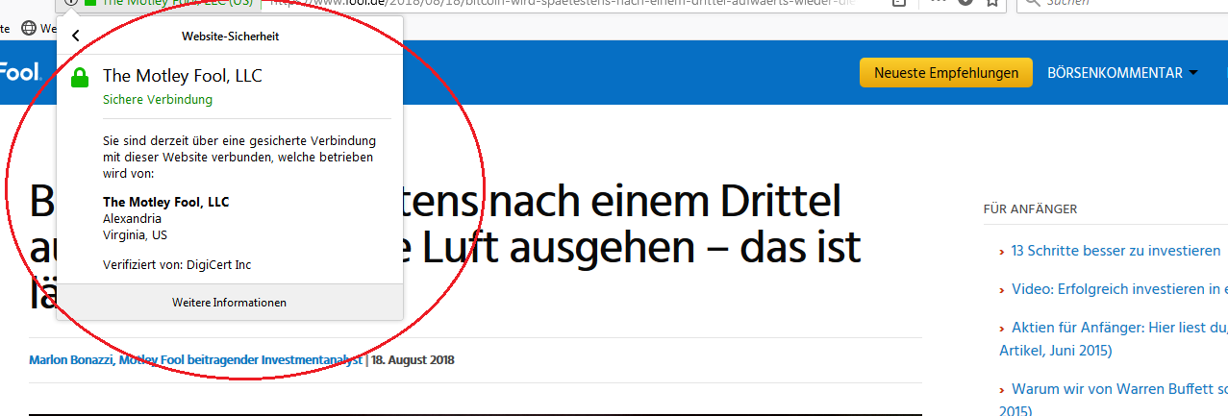This screenshot has height=416, width=1228.
Task: Expand the BÖRSENKOMMENTAR dropdown menu
Action: [1122, 72]
